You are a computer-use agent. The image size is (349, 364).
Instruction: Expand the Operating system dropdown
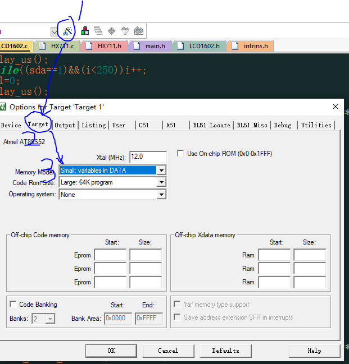[x=161, y=194]
